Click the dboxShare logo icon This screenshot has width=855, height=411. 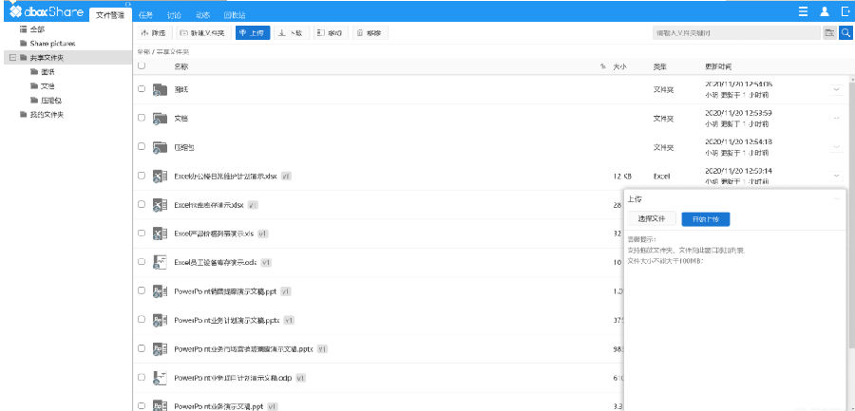(x=16, y=12)
